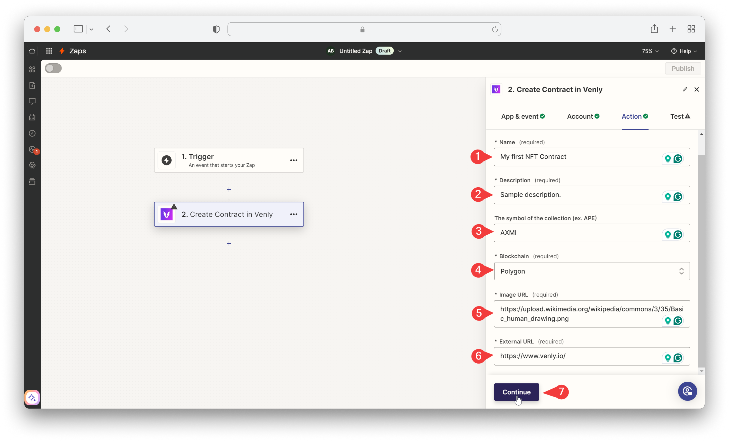
Task: Click the External URL input field
Action: pos(592,356)
